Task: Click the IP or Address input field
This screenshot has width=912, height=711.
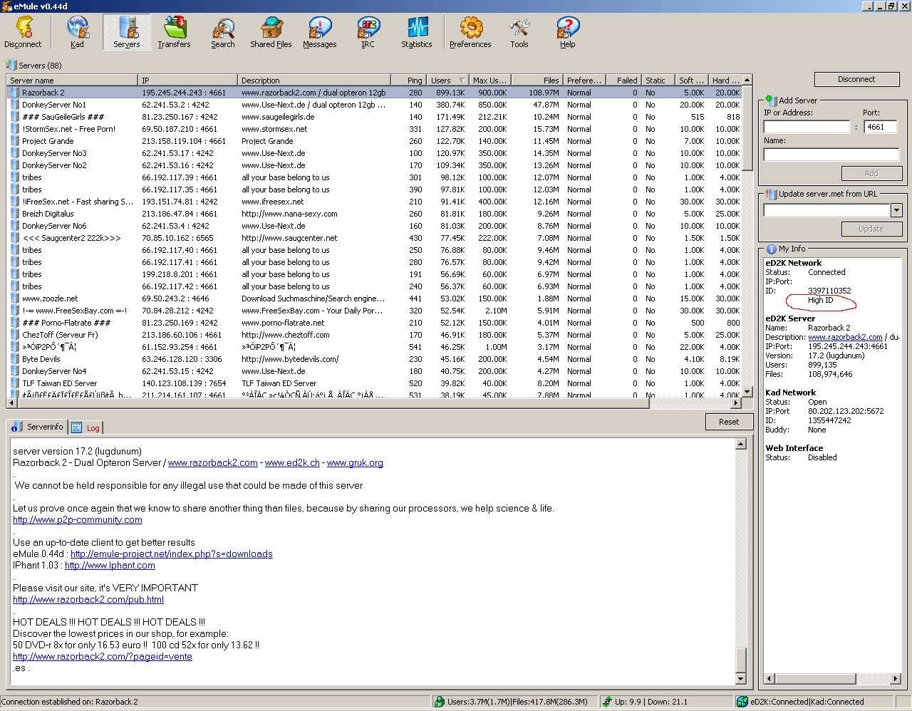Action: click(x=807, y=127)
